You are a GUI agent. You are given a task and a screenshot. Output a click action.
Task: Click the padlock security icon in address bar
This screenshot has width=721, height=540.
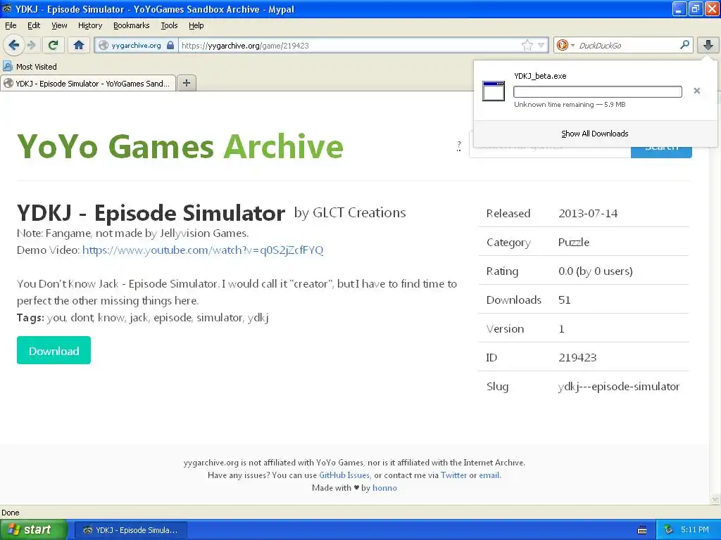pos(170,45)
